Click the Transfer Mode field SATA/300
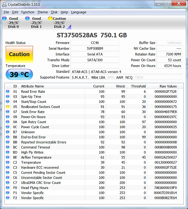 95,60
